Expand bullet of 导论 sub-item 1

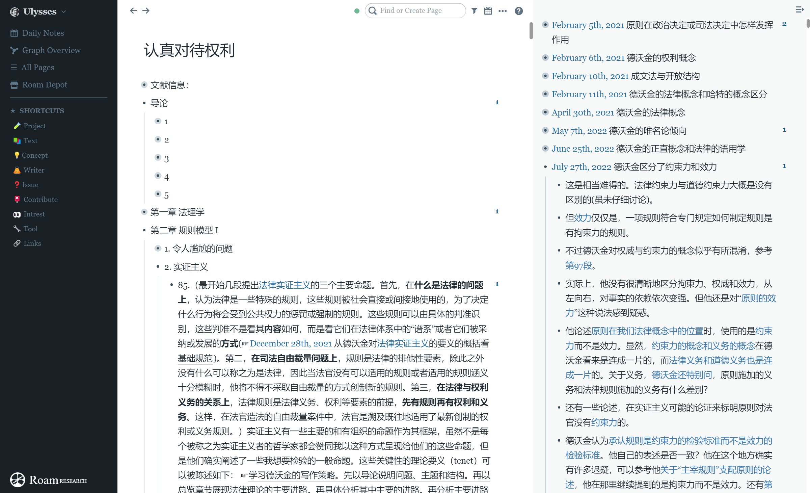pyautogui.click(x=158, y=121)
